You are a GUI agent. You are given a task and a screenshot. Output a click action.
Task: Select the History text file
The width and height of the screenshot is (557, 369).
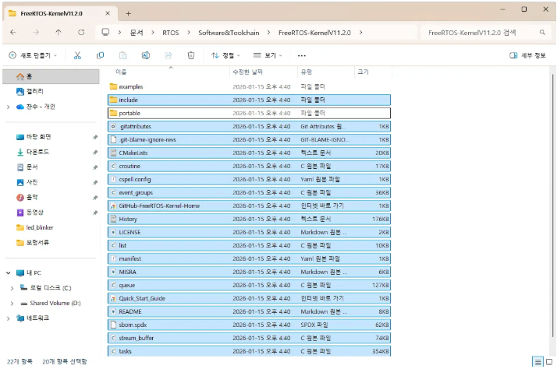tap(249, 219)
